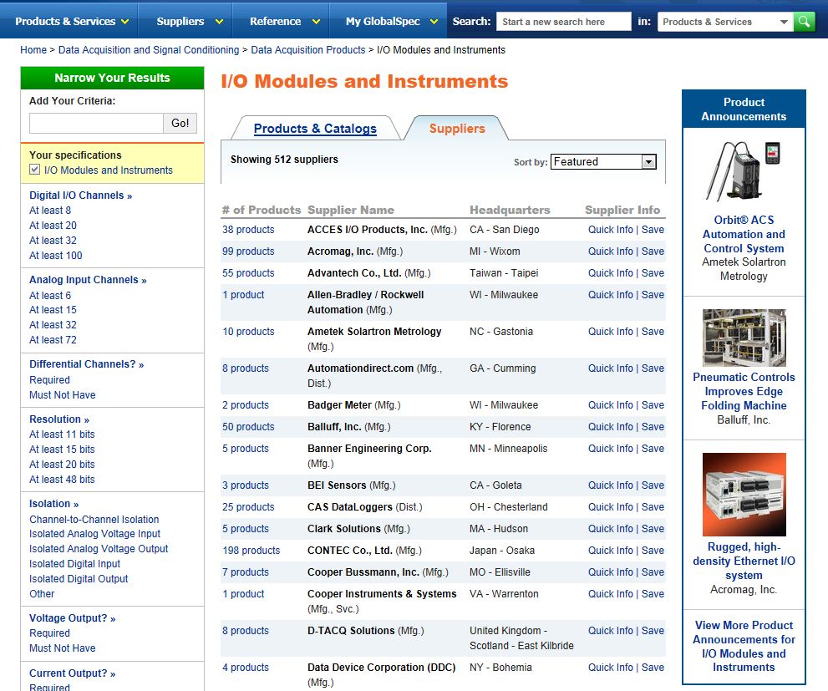Click Clark Solutions supplier name

point(343,528)
